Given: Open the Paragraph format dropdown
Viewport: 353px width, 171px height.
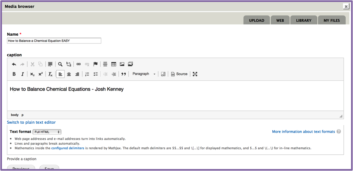Looking at the screenshot, I should click(144, 74).
